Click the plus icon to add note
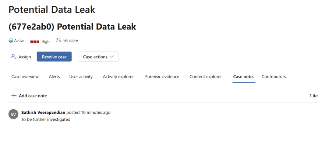The width and height of the screenshot is (318, 160). click(x=14, y=95)
